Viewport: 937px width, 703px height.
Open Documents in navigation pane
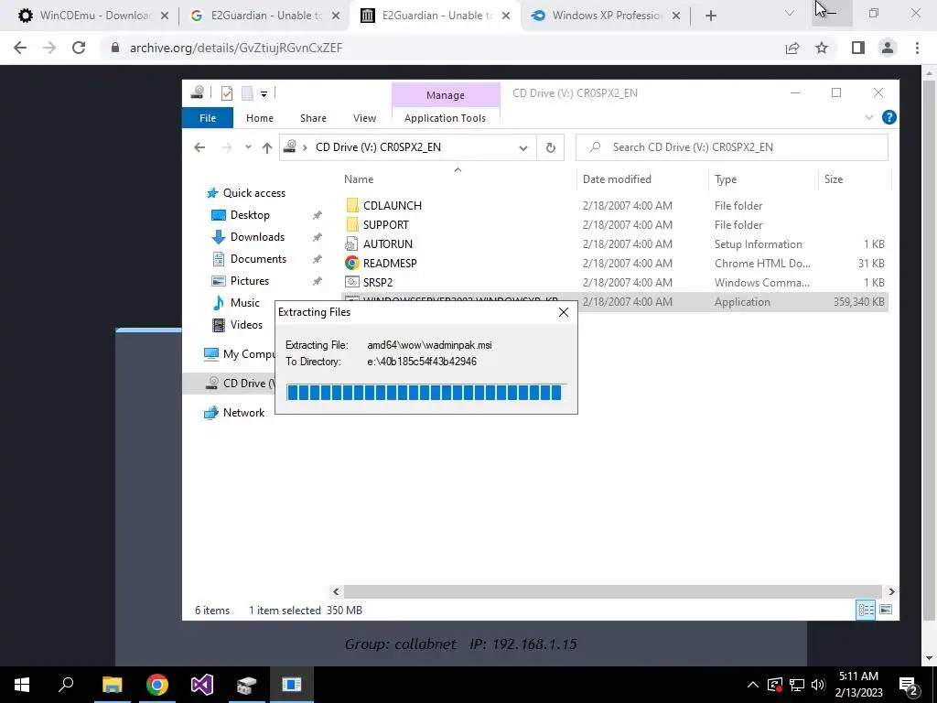(x=258, y=259)
